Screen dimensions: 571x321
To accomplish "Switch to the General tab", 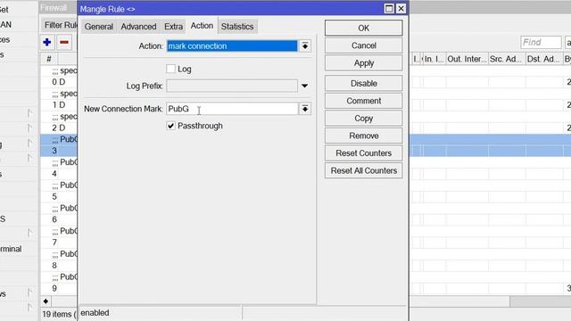I will 99,27.
